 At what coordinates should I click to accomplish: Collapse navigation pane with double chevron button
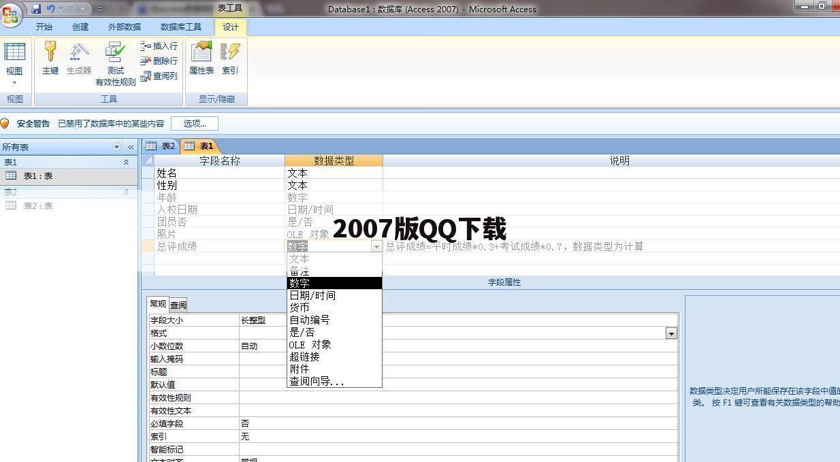[131, 147]
